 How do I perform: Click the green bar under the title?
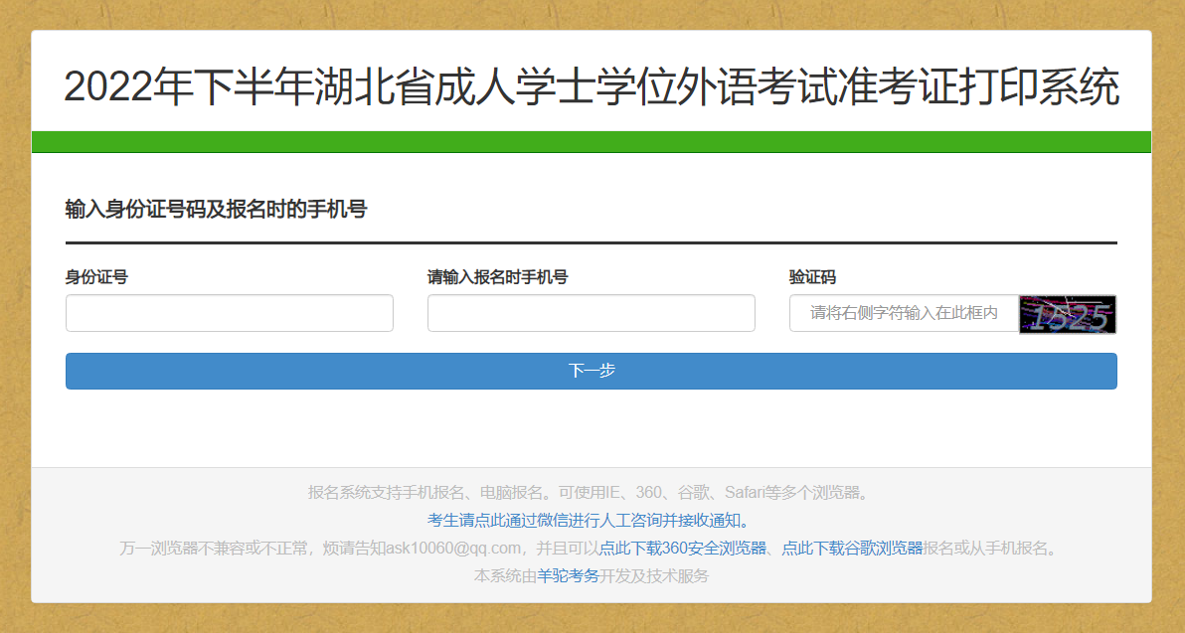[592, 142]
